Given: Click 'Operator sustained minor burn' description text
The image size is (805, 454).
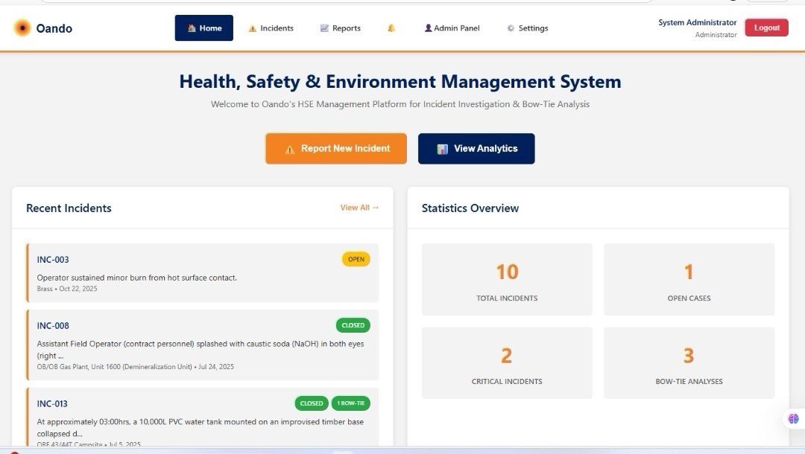Looking at the screenshot, I should 136,278.
